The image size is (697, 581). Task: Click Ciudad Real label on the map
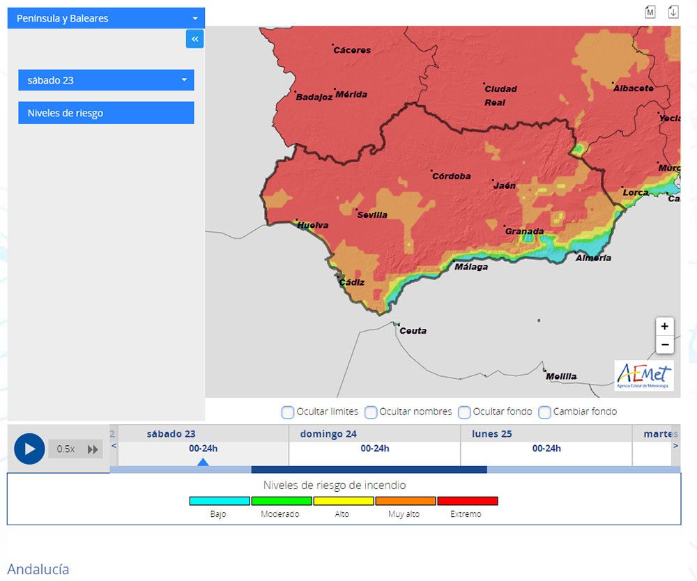point(500,95)
